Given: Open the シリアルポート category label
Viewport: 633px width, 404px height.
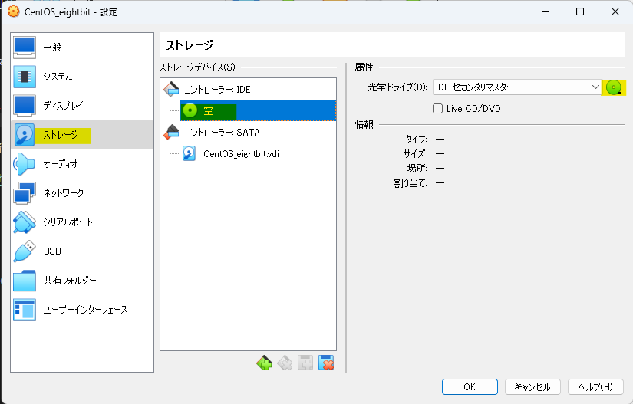Looking at the screenshot, I should (68, 222).
